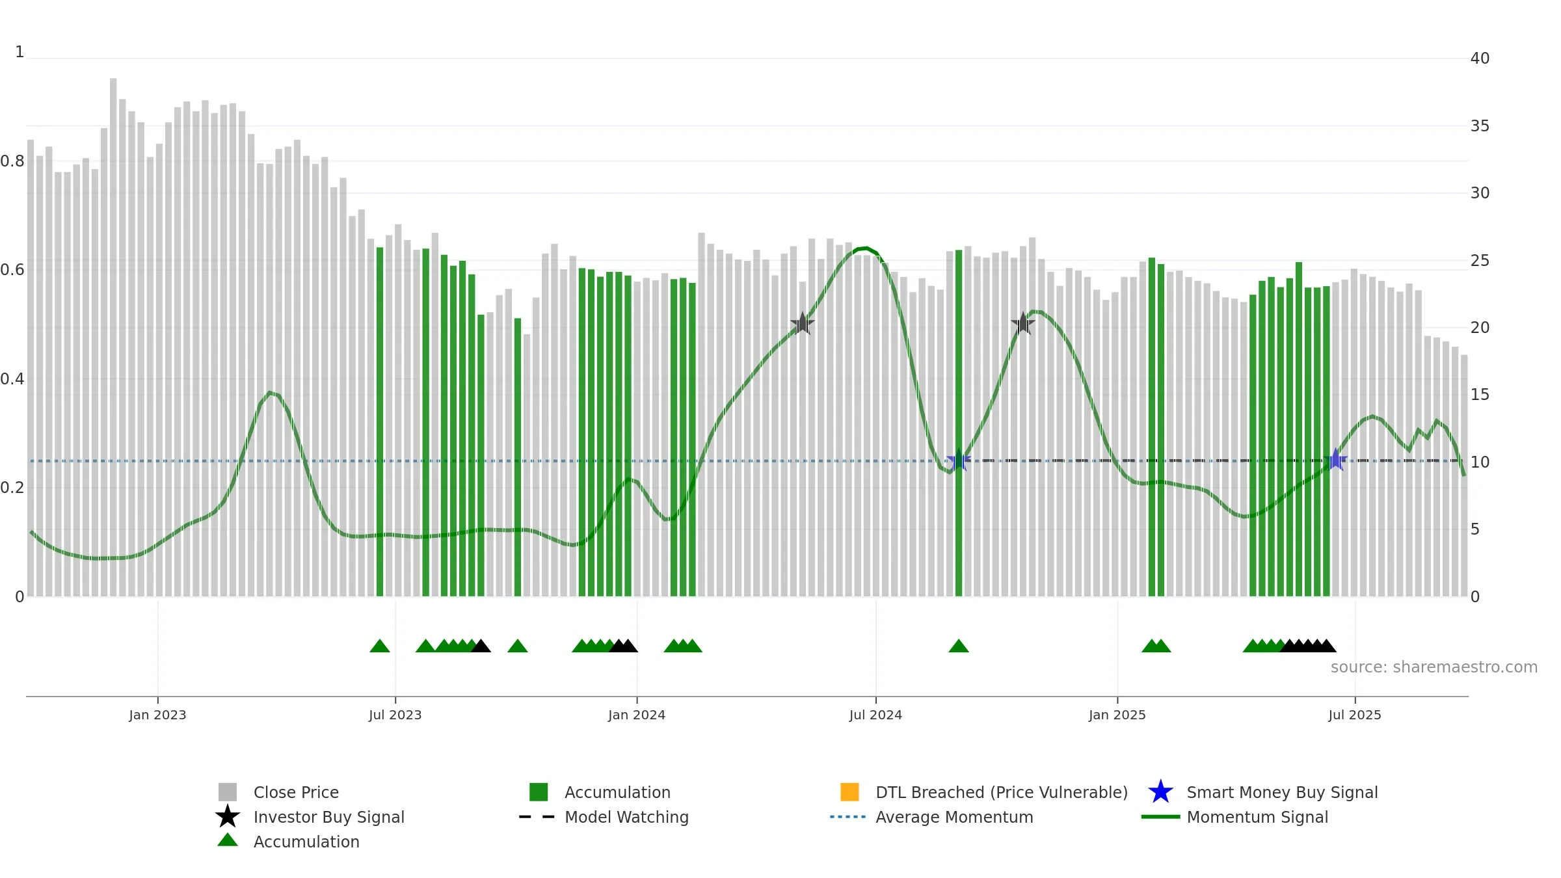This screenshot has height=878, width=1561.
Task: Click the black Investor Buy Signal legend star
Action: (x=228, y=817)
